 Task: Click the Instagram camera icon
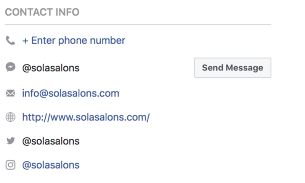coord(11,165)
